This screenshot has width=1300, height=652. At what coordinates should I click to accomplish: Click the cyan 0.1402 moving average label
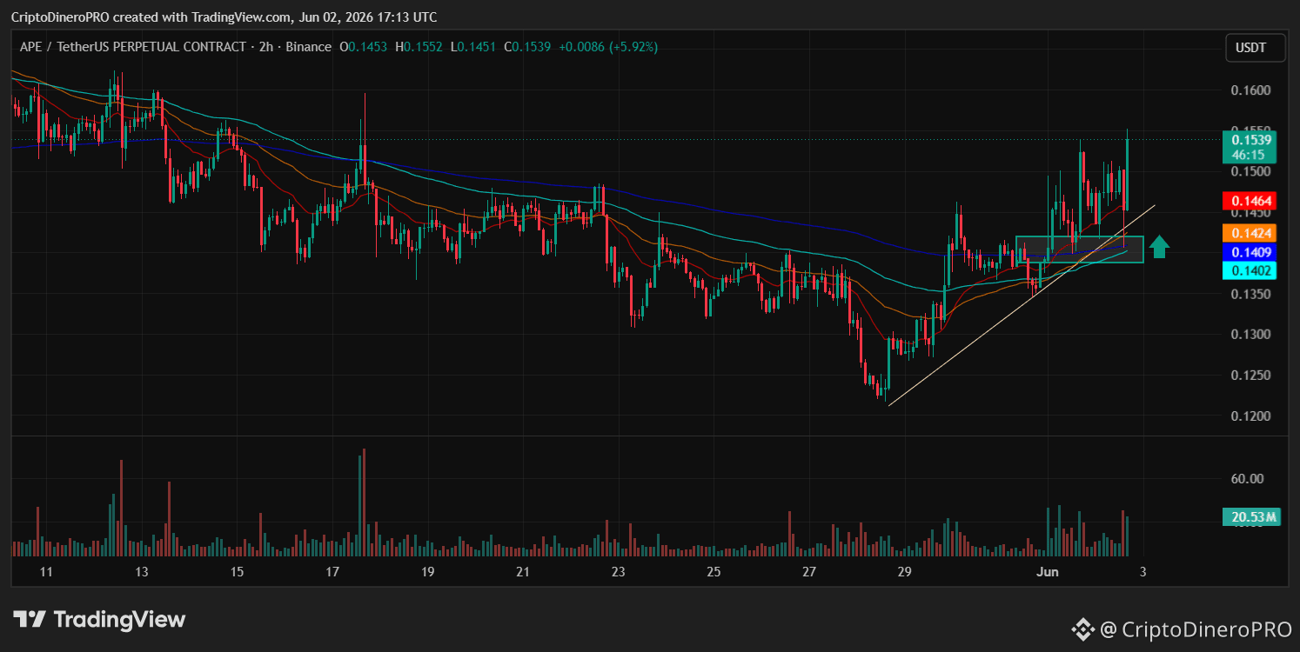pos(1250,271)
